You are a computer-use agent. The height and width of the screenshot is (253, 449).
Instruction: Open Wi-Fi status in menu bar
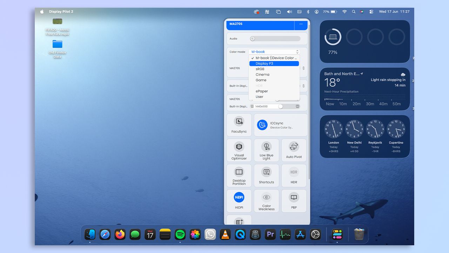(x=344, y=12)
